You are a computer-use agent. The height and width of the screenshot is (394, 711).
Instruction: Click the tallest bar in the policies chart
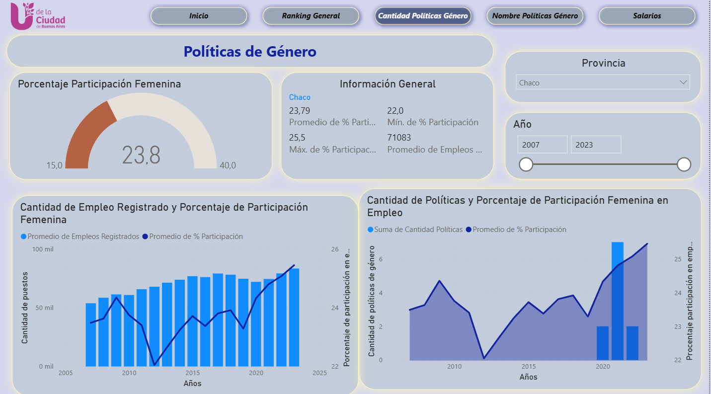(617, 301)
